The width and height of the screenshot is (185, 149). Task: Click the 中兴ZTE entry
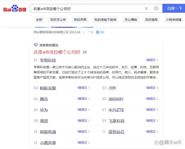tap(116, 110)
